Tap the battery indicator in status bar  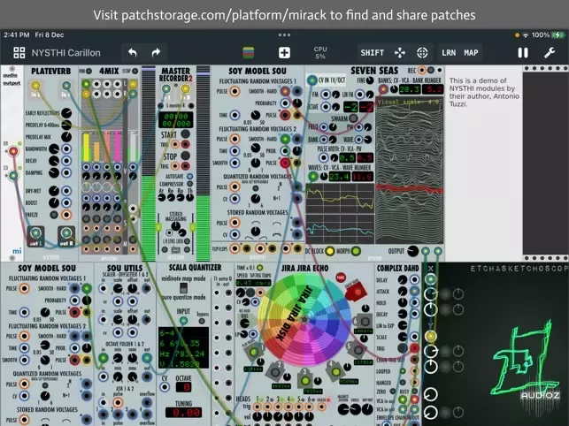(558, 34)
